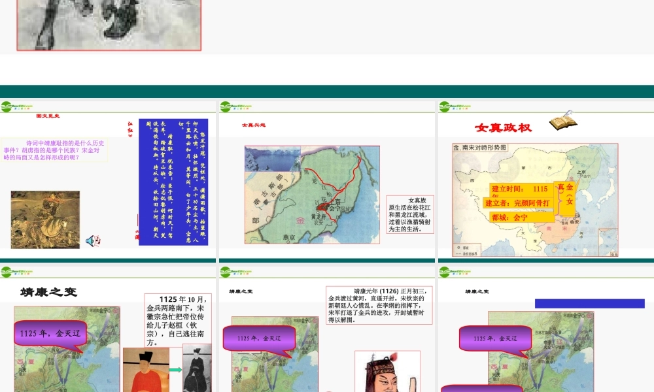Image resolution: width=654 pixels, height=392 pixels.
Task: Click the red vertical 江红 poem title
Action: (130, 129)
